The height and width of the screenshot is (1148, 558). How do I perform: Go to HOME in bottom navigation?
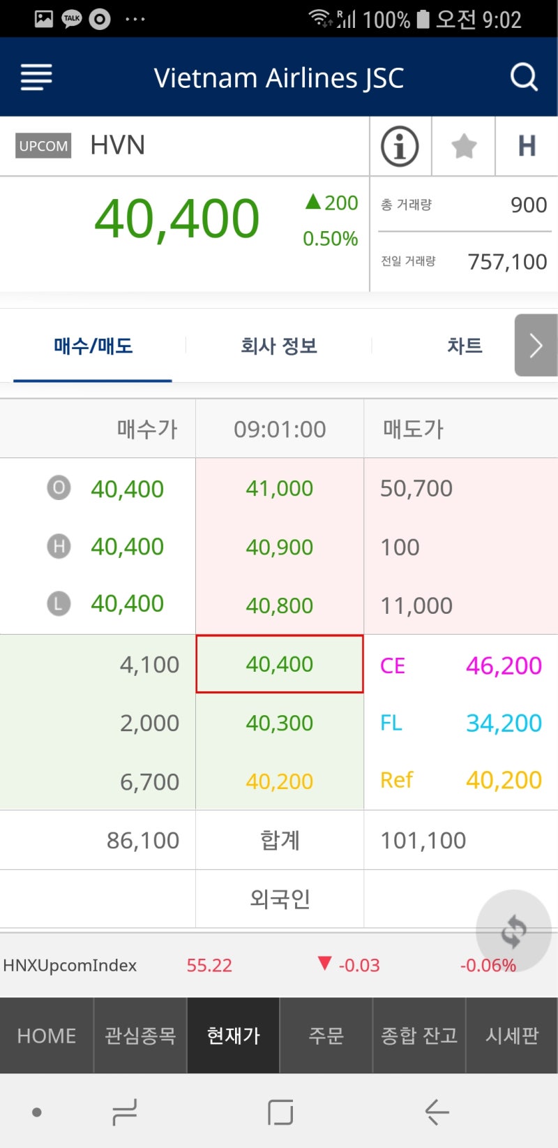coord(46,1036)
